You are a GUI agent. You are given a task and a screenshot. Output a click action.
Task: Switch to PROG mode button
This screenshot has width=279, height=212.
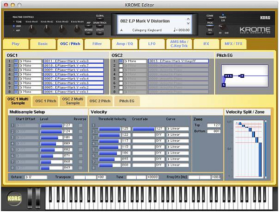coord(210,26)
